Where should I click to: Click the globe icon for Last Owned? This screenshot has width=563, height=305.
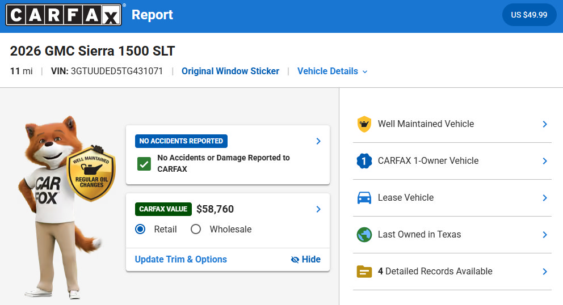[x=364, y=235]
